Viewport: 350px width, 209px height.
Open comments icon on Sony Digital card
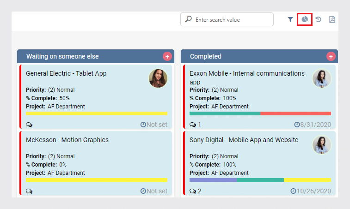click(x=193, y=191)
